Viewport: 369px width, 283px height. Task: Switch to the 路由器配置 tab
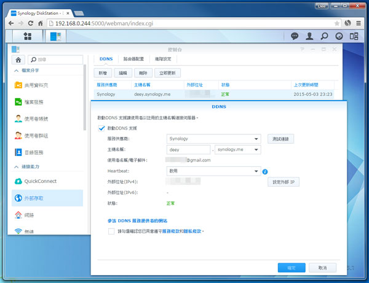[132, 59]
